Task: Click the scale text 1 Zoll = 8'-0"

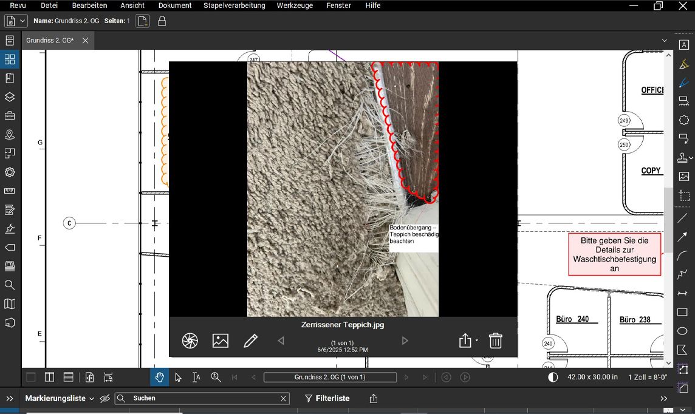Action: pos(648,377)
